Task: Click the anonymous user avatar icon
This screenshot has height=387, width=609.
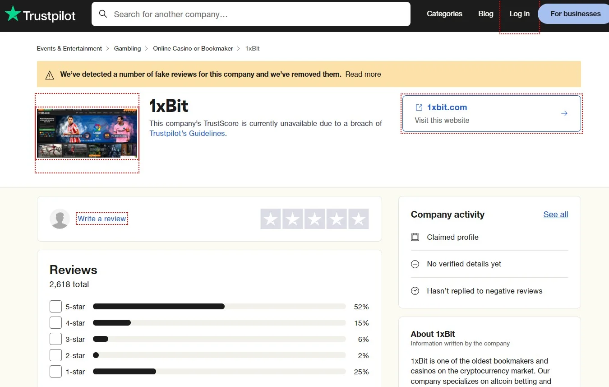Action: click(x=60, y=219)
